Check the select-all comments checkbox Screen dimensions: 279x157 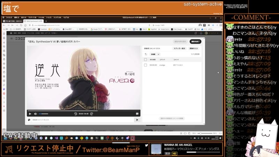pos(145,60)
